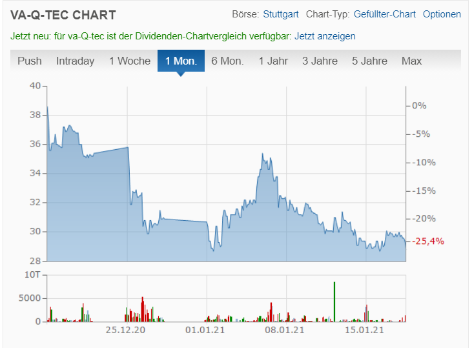The width and height of the screenshot is (472, 348).
Task: Click the Börse: label
Action: pyautogui.click(x=245, y=14)
